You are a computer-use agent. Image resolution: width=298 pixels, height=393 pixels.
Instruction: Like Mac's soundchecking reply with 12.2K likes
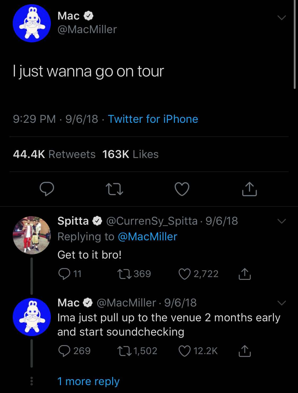[185, 351]
